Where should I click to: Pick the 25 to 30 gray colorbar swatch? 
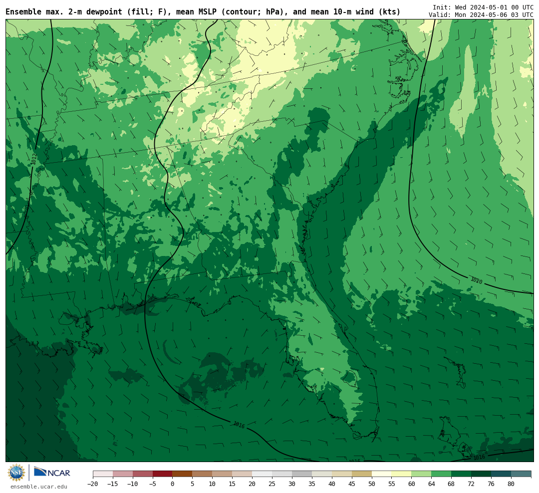282,474
